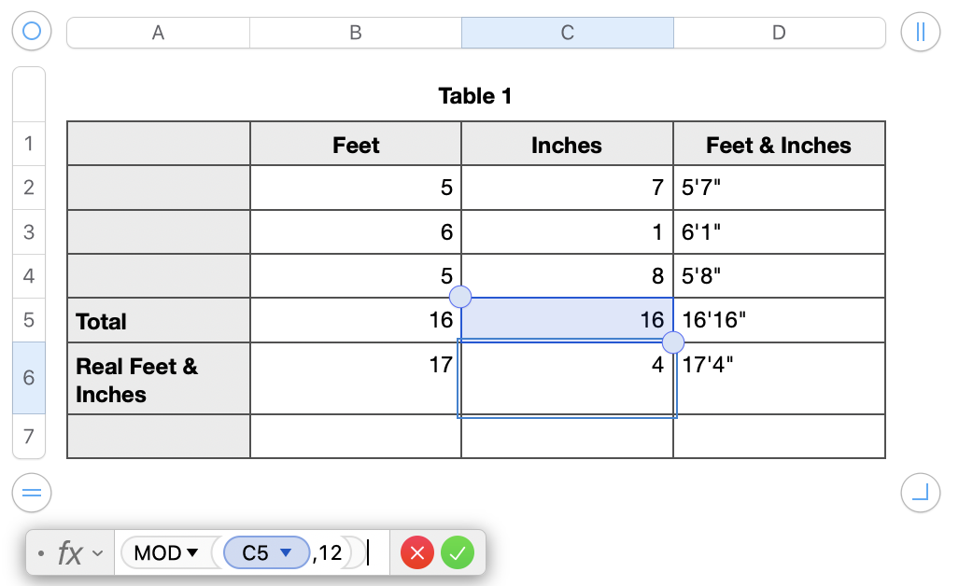Expand the MOD function options arrow
The width and height of the screenshot is (973, 586).
point(193,553)
